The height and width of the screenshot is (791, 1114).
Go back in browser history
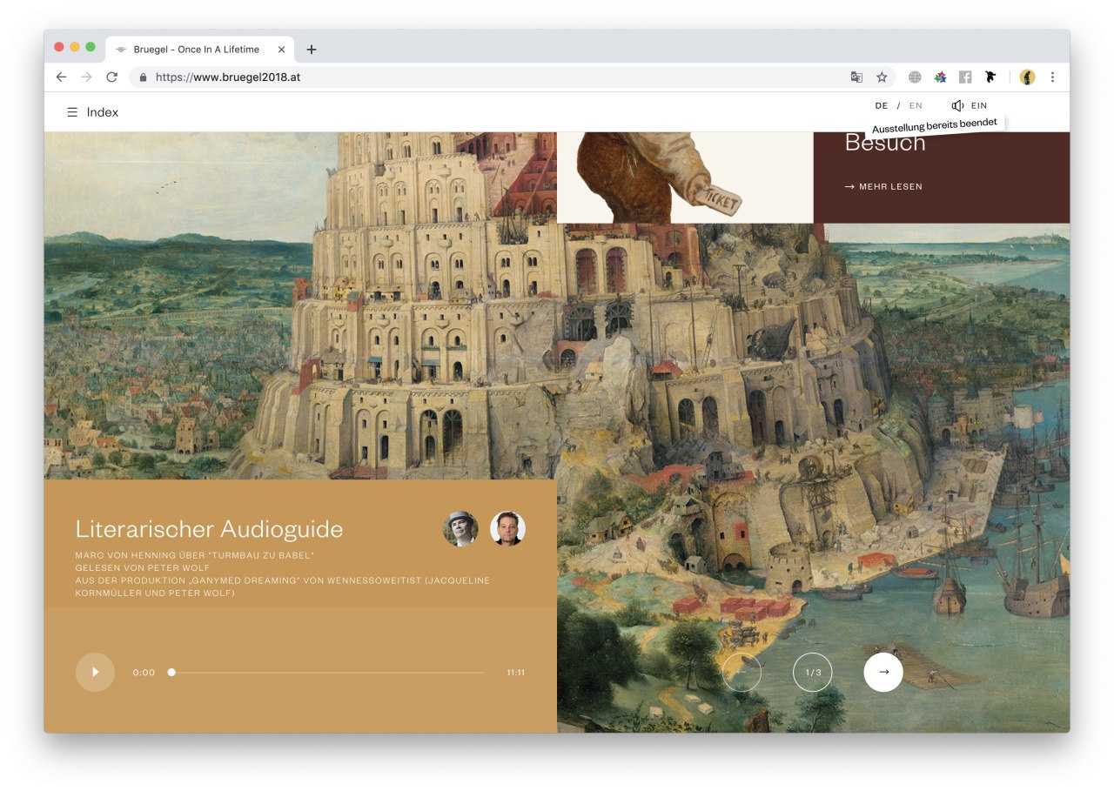pos(61,77)
